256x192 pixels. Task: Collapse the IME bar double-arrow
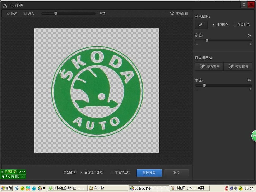coord(2,172)
